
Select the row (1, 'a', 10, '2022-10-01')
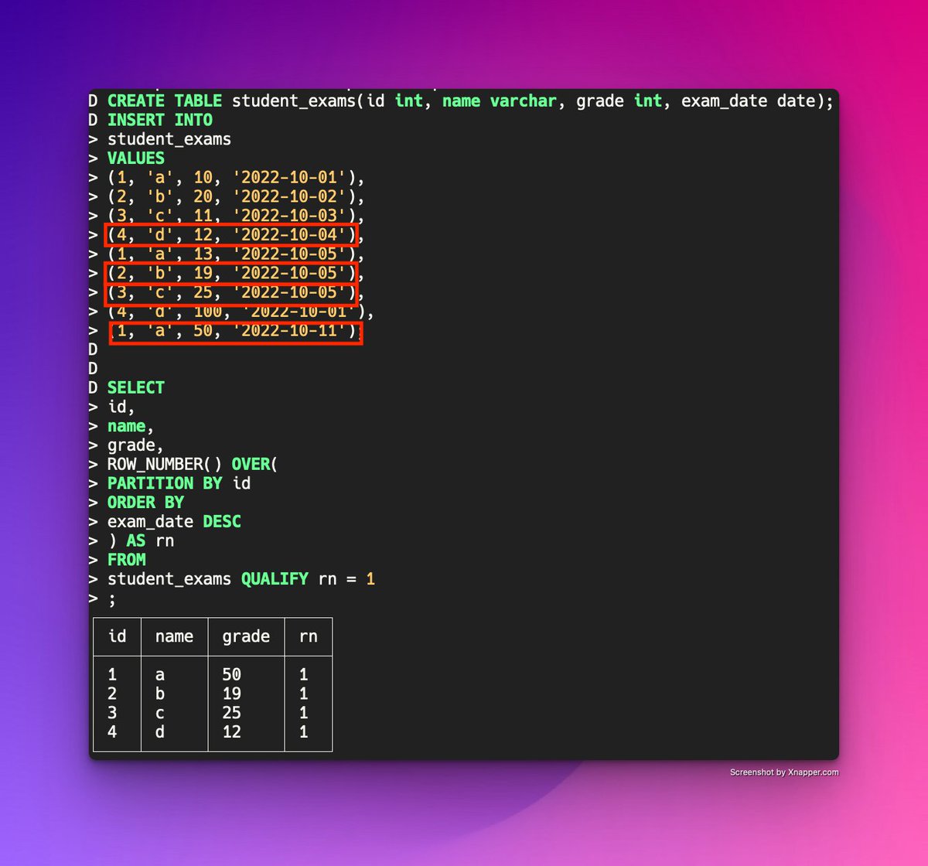click(x=236, y=178)
